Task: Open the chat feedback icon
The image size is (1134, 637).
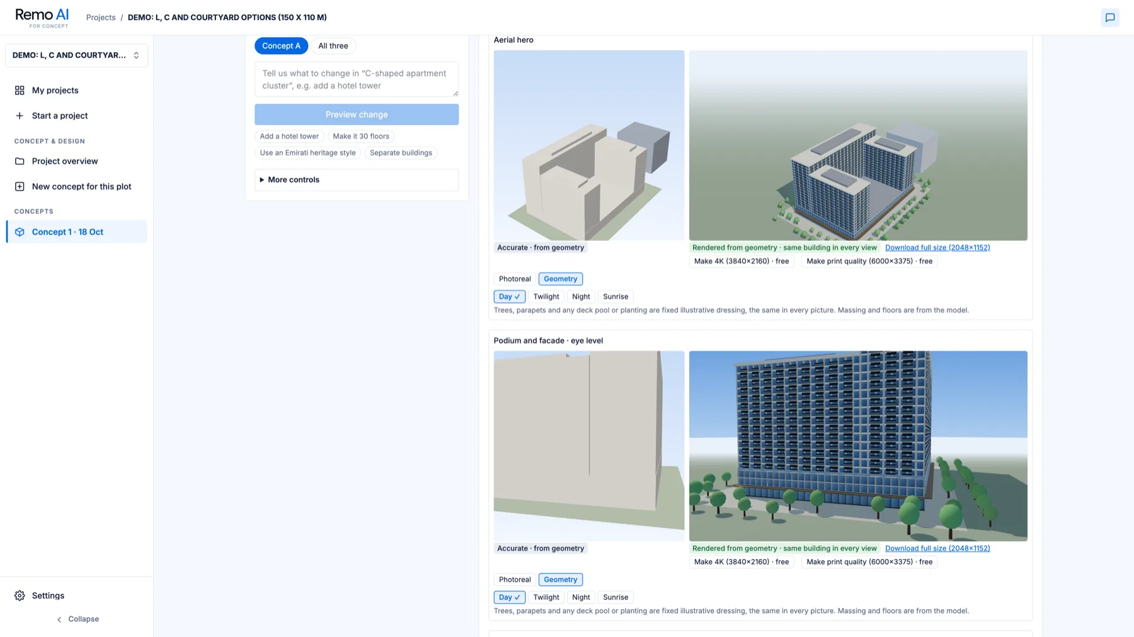Action: pyautogui.click(x=1110, y=18)
